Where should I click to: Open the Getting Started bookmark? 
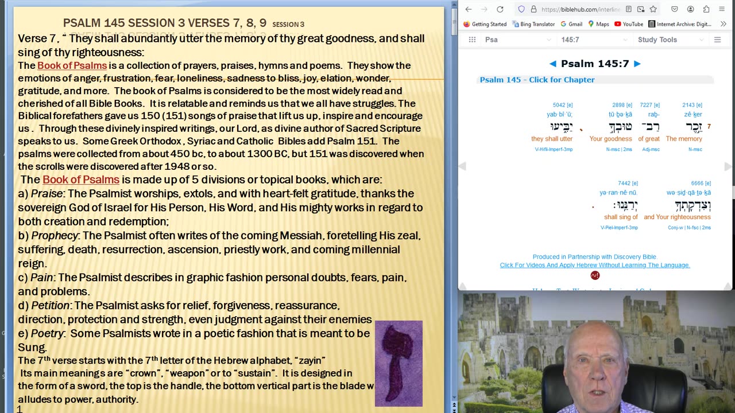click(x=485, y=24)
